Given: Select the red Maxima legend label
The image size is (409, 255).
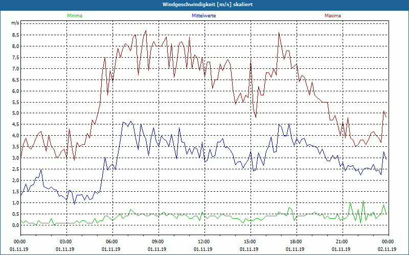Looking at the screenshot, I should (x=333, y=16).
